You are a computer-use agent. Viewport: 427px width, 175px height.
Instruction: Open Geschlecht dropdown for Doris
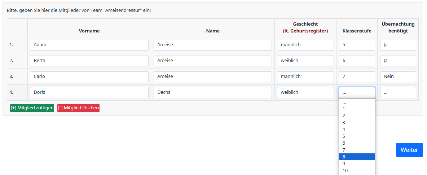point(305,92)
